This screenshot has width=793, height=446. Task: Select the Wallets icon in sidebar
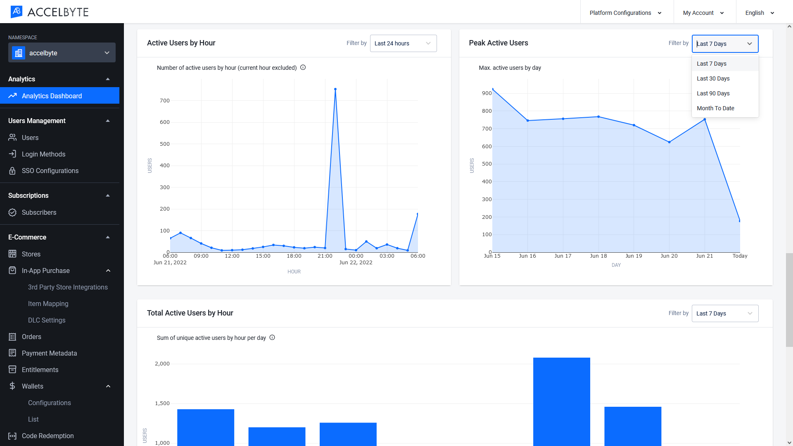(x=12, y=386)
